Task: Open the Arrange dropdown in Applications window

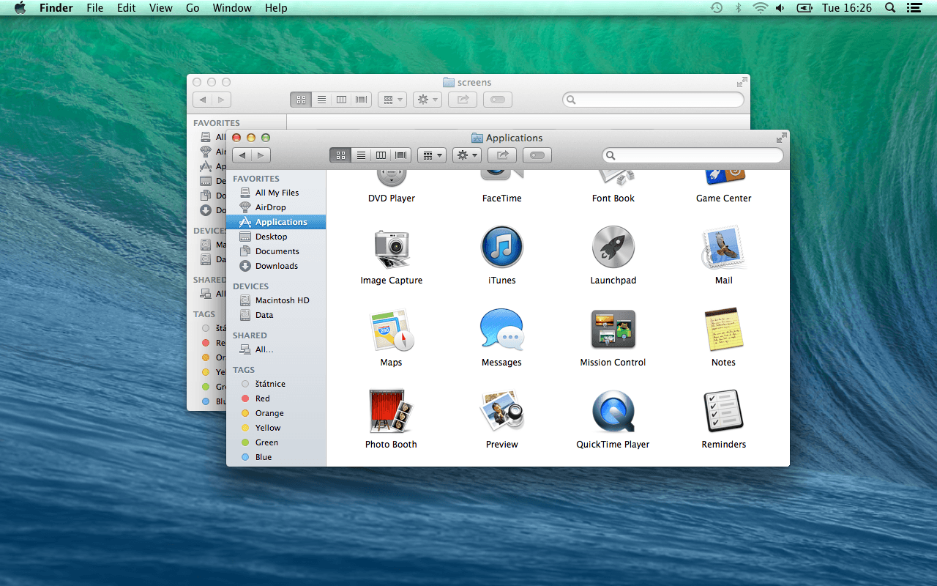Action: (432, 155)
